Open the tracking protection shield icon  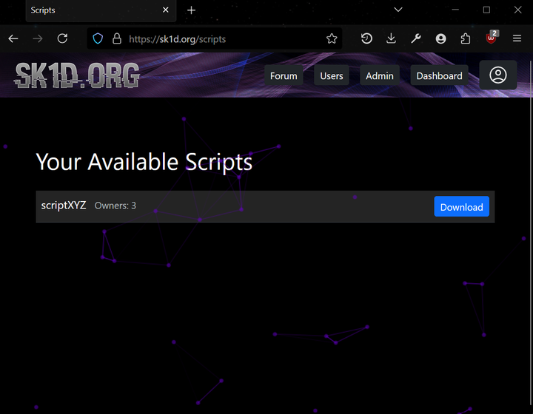pos(98,38)
